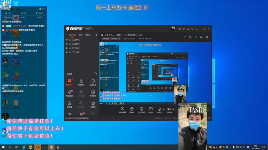The image size is (268, 150).
Task: Open the 主播任务 tool icon
Action: [x=93, y=82]
